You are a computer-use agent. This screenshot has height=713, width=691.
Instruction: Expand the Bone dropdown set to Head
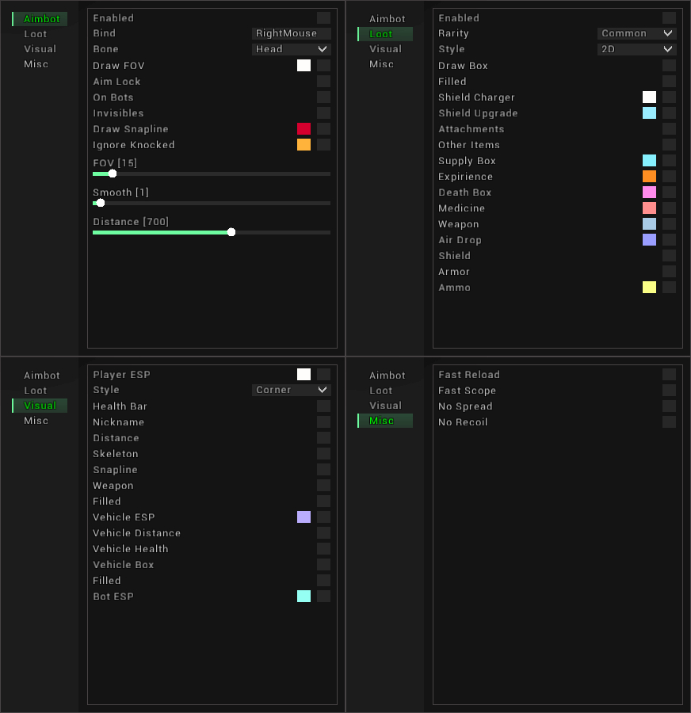(292, 49)
